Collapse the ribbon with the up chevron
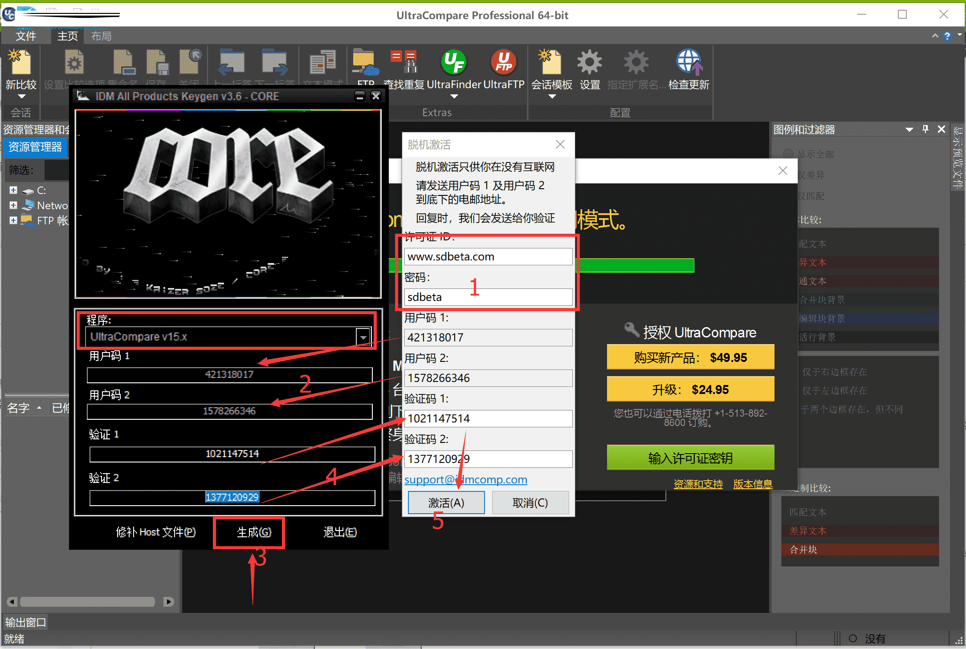Screen dimensions: 966x649 tap(935, 36)
